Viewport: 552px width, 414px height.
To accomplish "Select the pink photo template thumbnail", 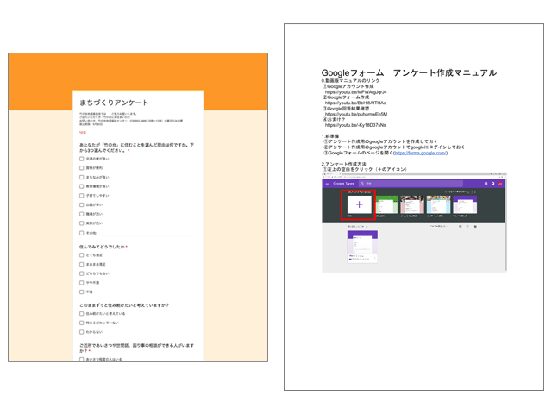I will 412,204.
